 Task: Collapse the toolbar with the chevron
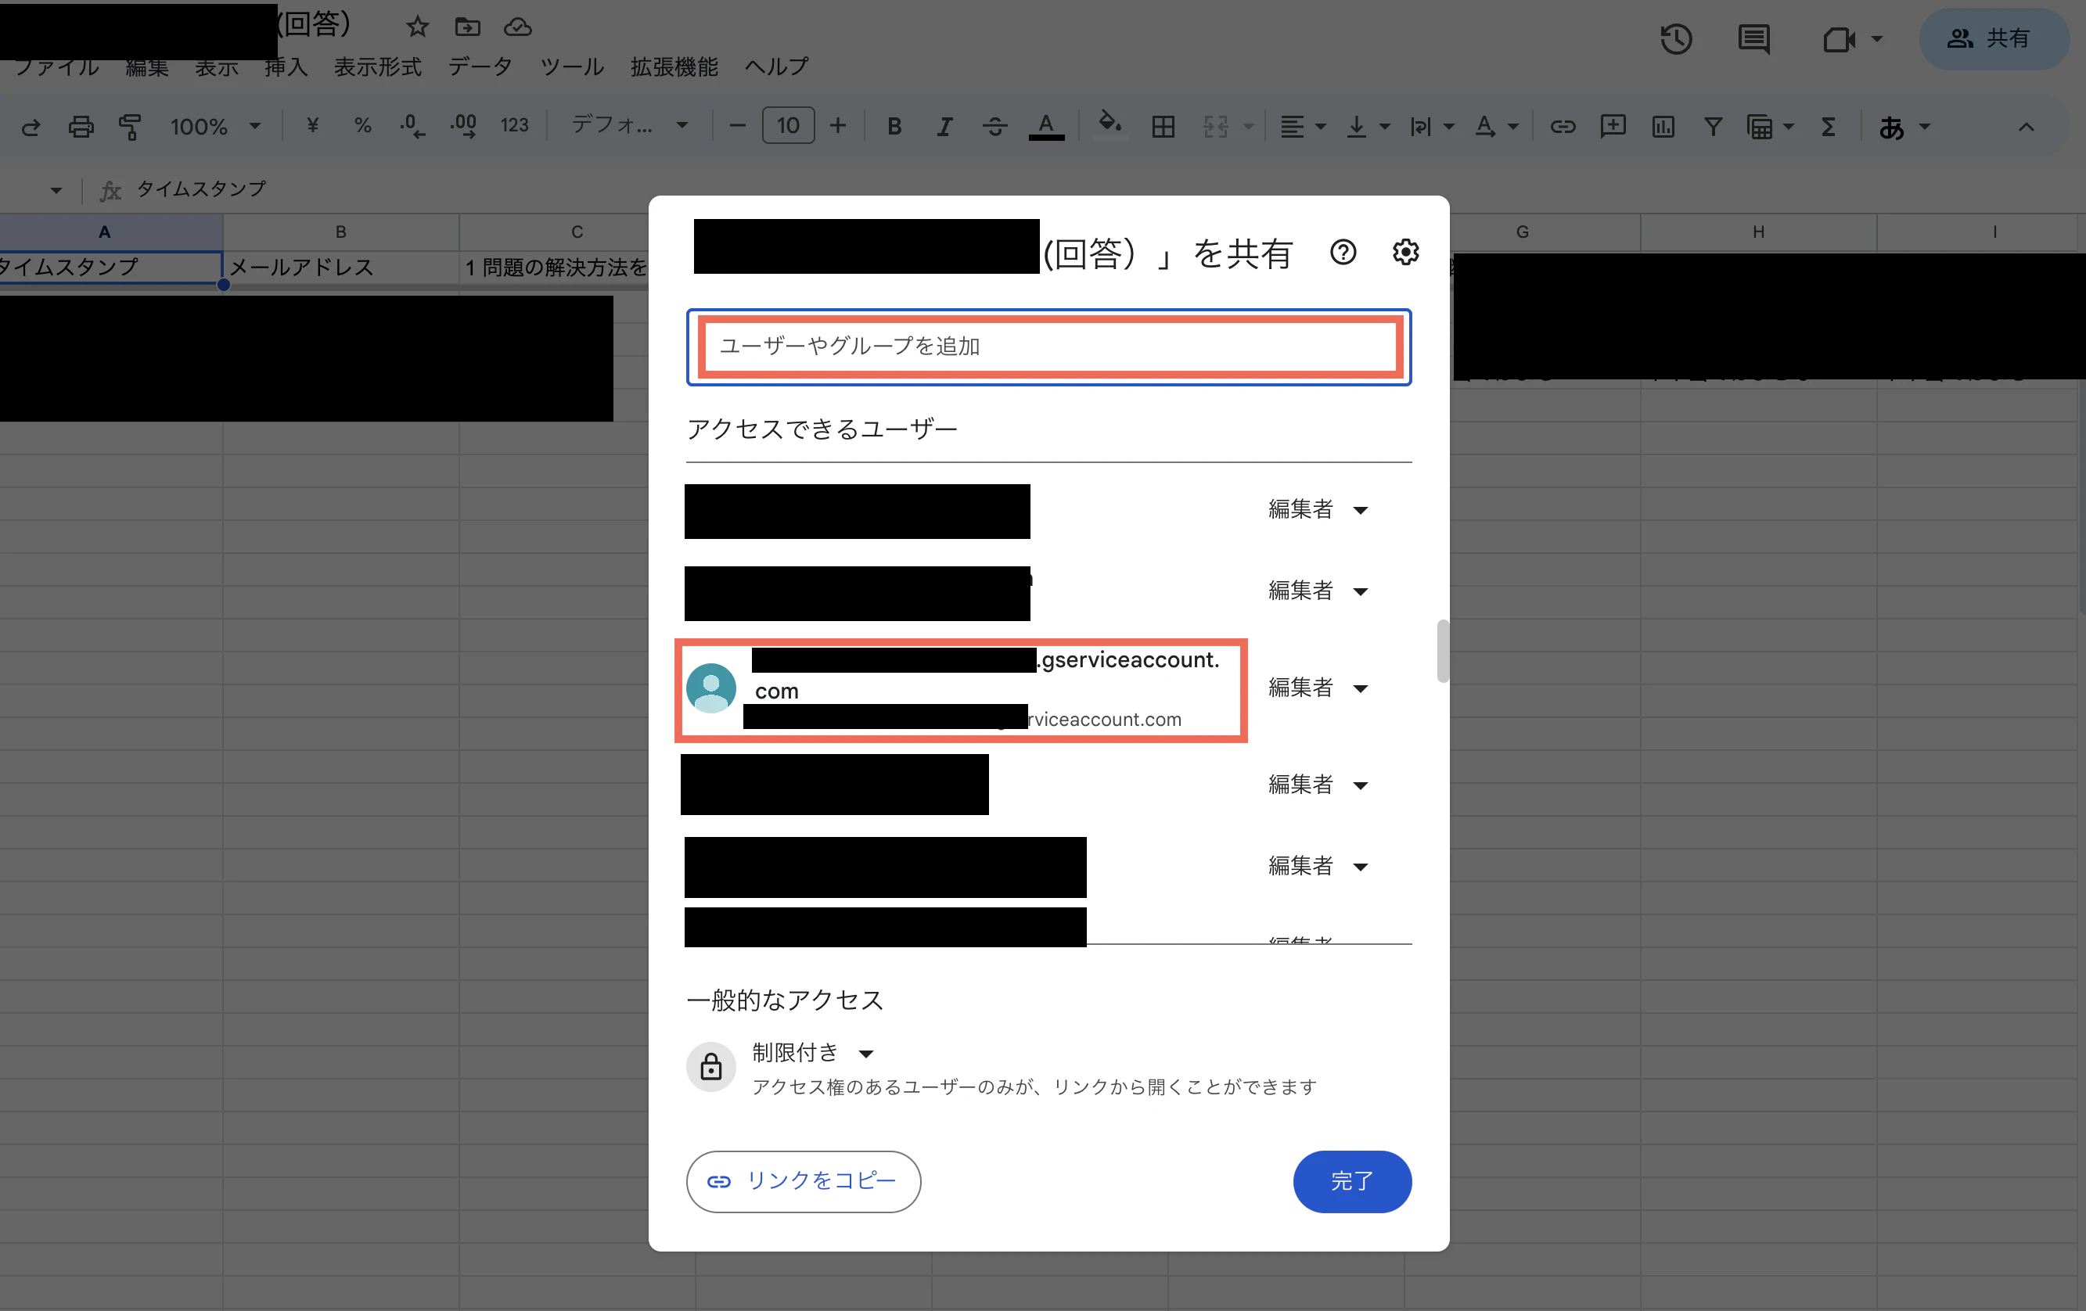pos(2025,128)
